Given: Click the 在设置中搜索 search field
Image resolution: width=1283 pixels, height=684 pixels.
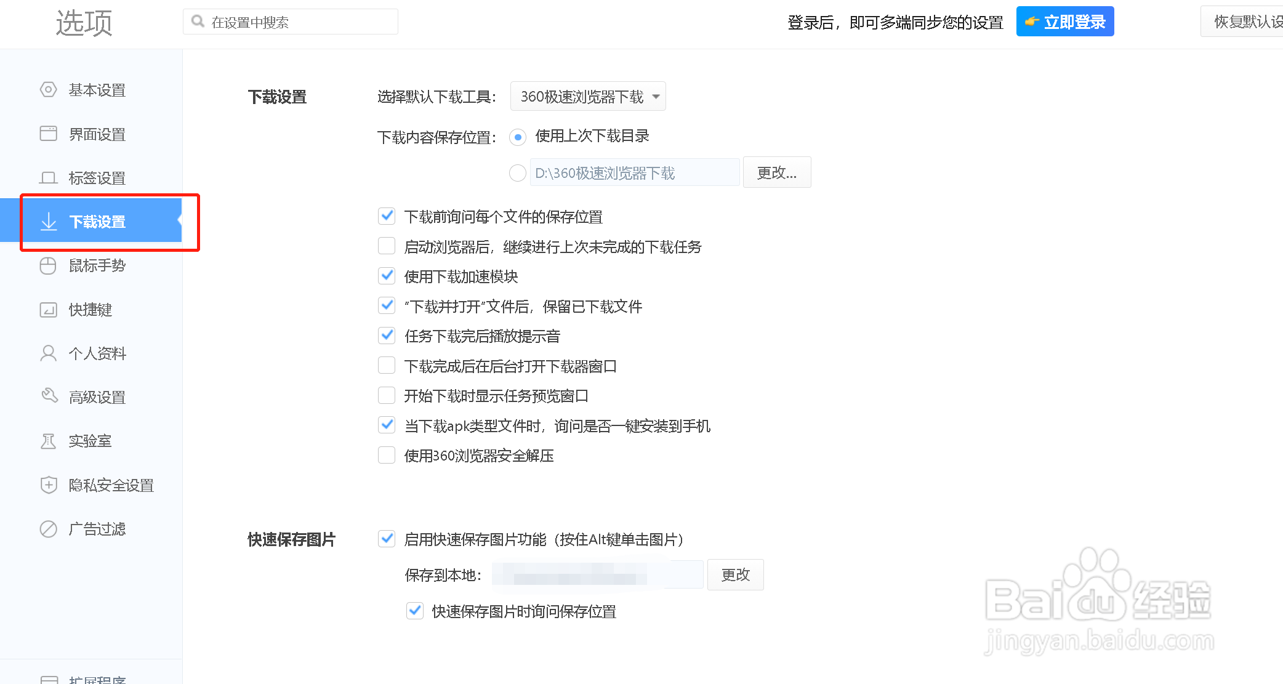Looking at the screenshot, I should coord(289,21).
